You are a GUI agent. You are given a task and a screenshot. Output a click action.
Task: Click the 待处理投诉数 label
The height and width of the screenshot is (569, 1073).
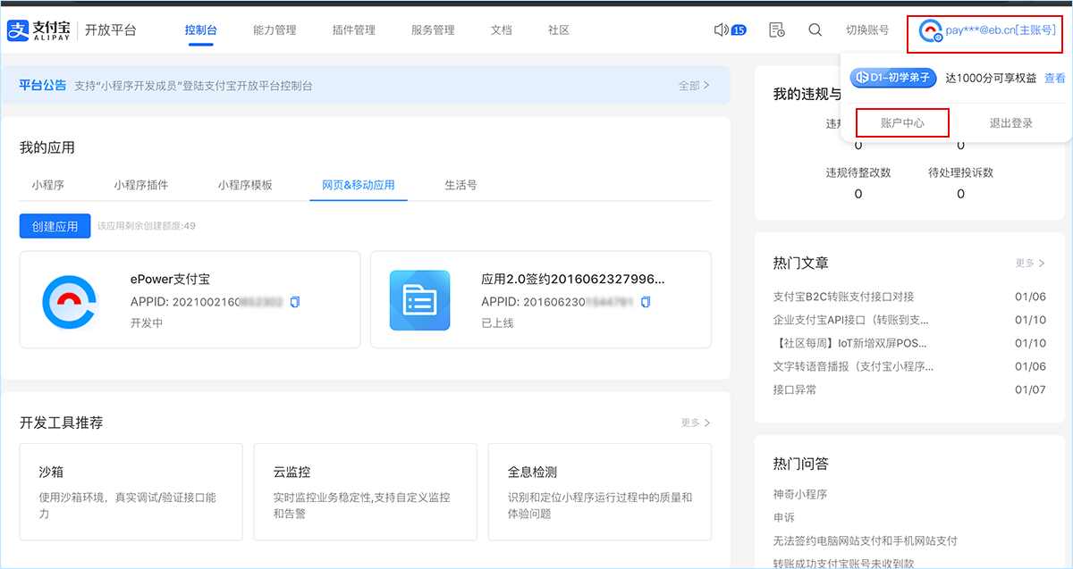pos(961,172)
